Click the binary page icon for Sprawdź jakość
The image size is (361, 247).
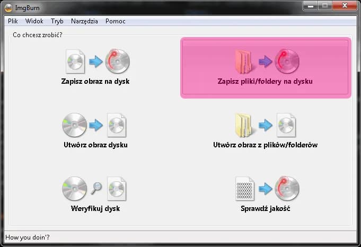tap(244, 189)
